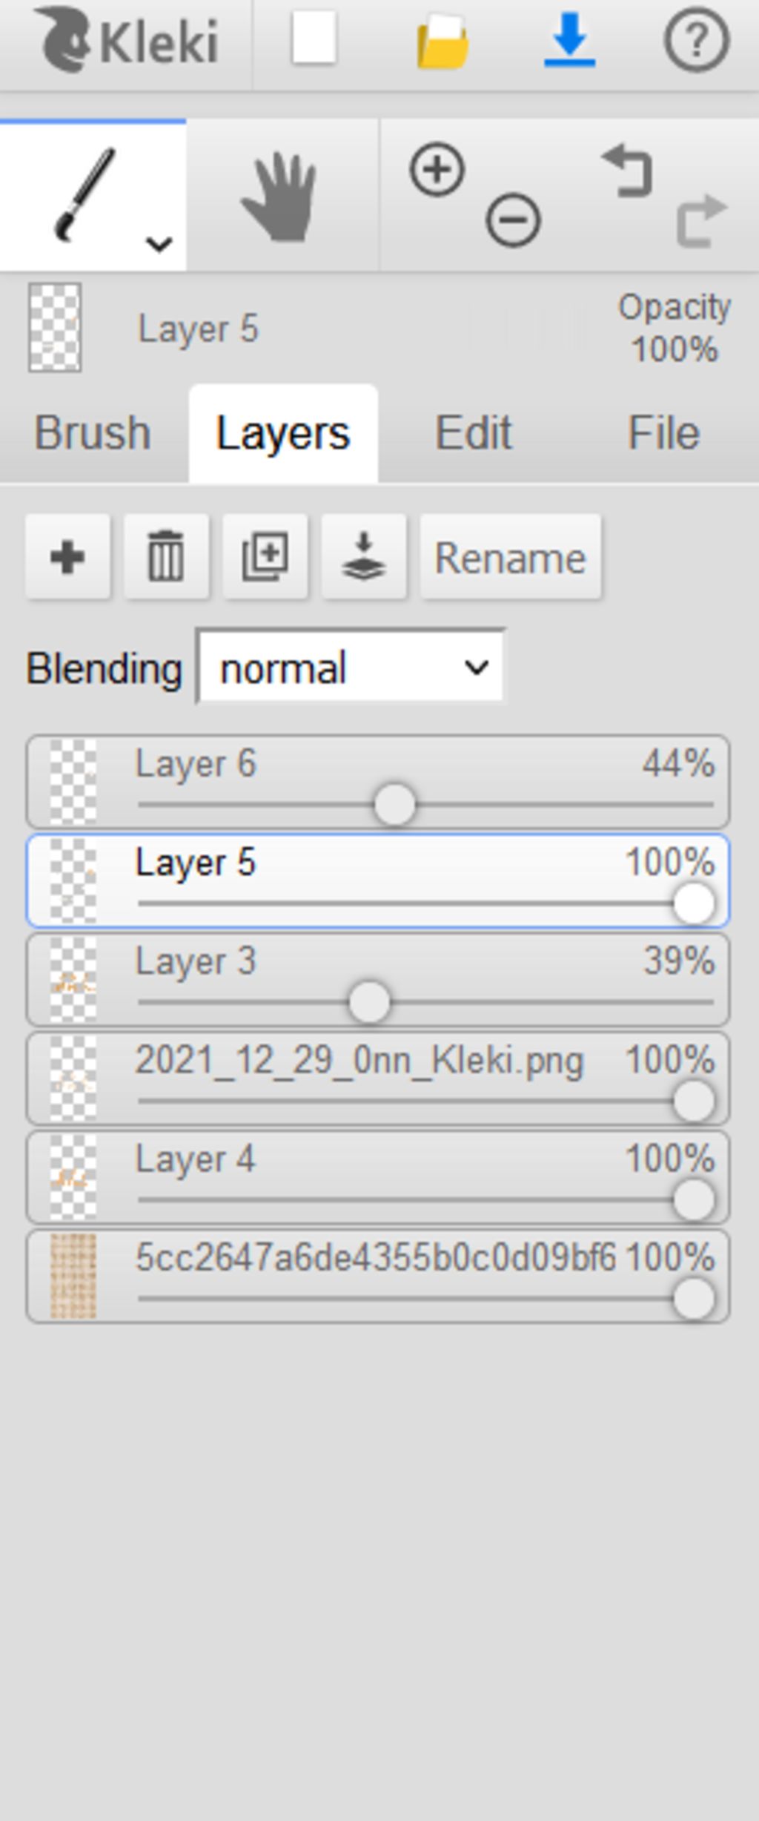
Task: Select the brush tool icon
Action: click(x=85, y=194)
